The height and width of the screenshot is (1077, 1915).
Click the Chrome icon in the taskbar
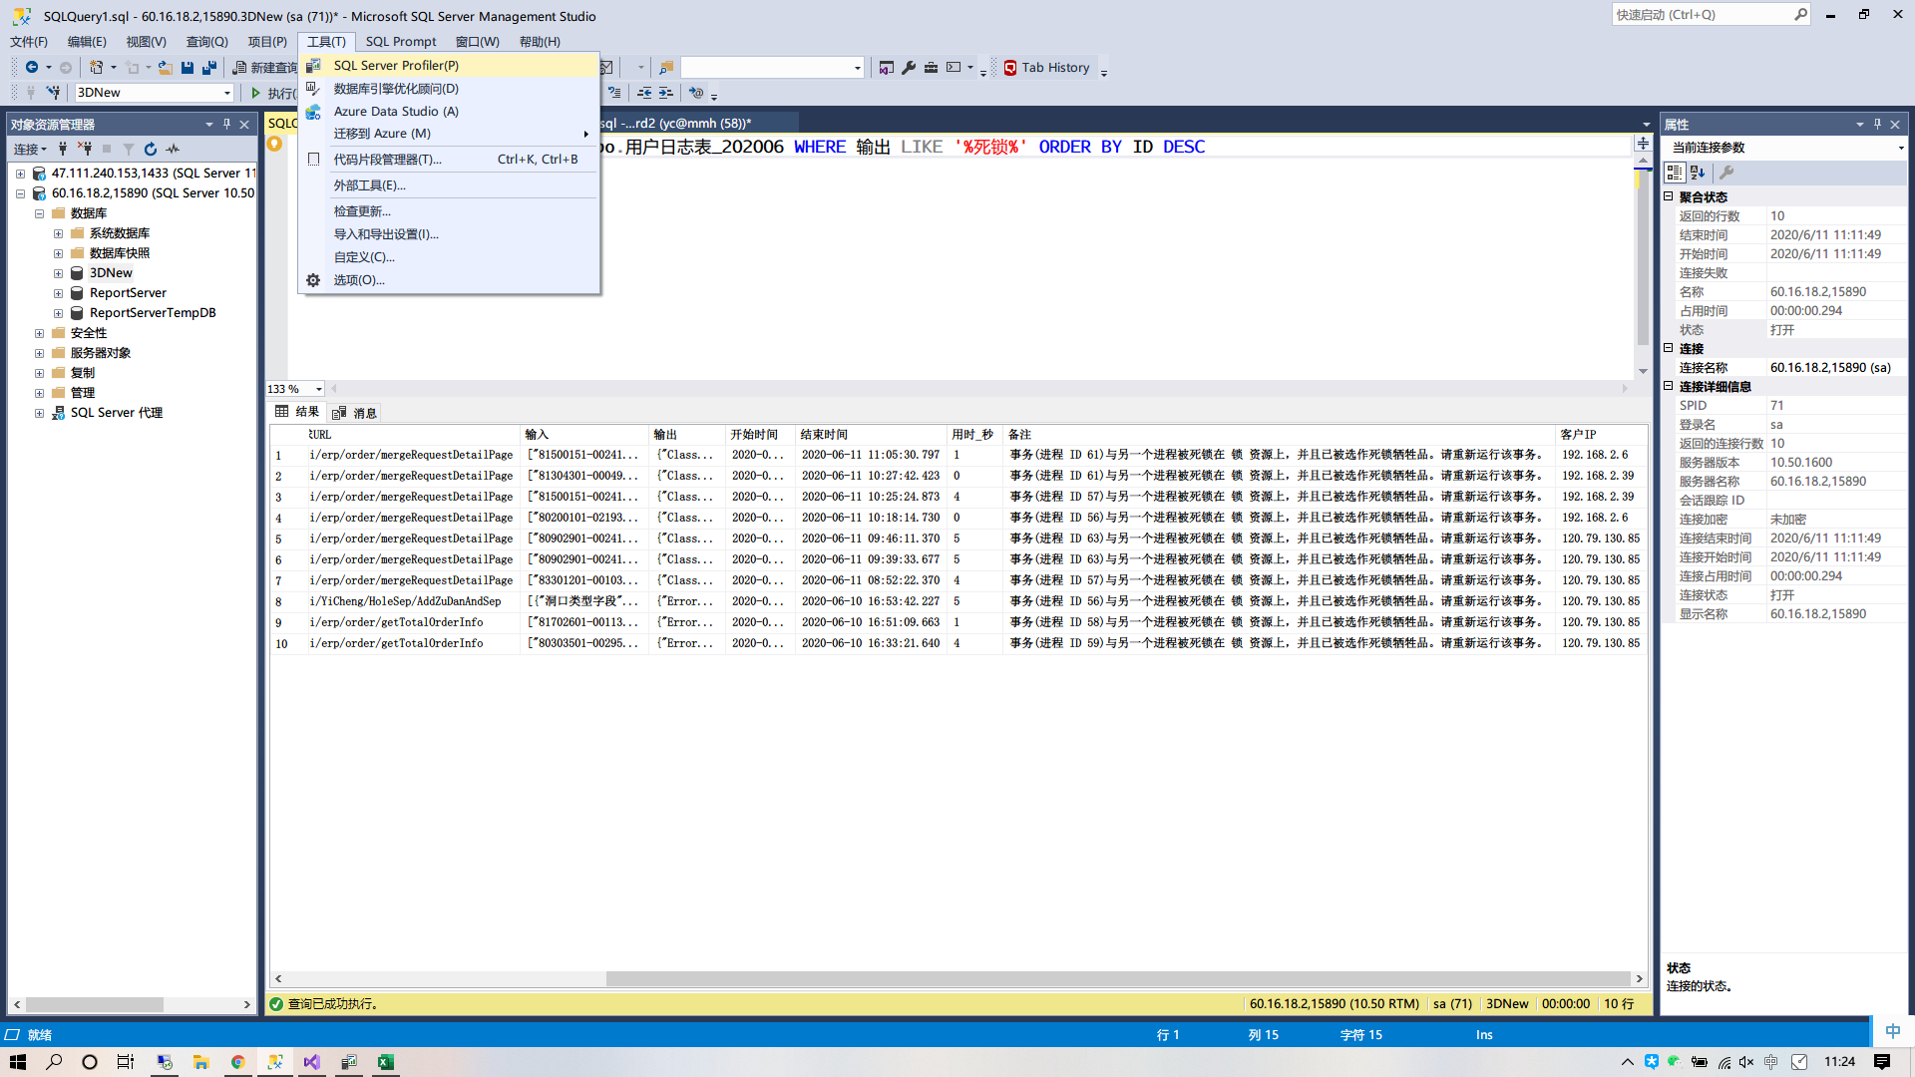[237, 1062]
